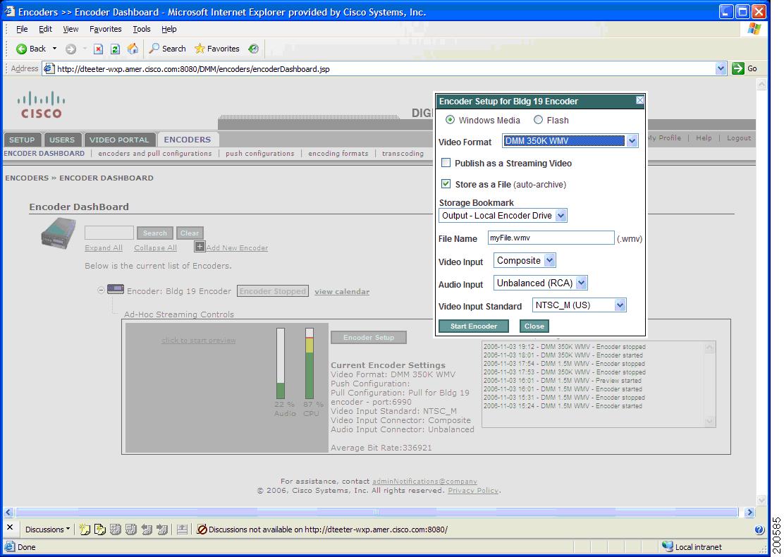Open the Audio Input dropdown
This screenshot has width=784, height=557.
(x=582, y=282)
